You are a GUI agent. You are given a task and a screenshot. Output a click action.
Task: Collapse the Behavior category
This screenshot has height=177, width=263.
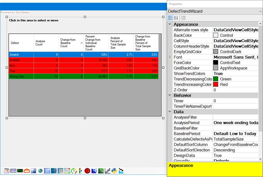point(170,95)
